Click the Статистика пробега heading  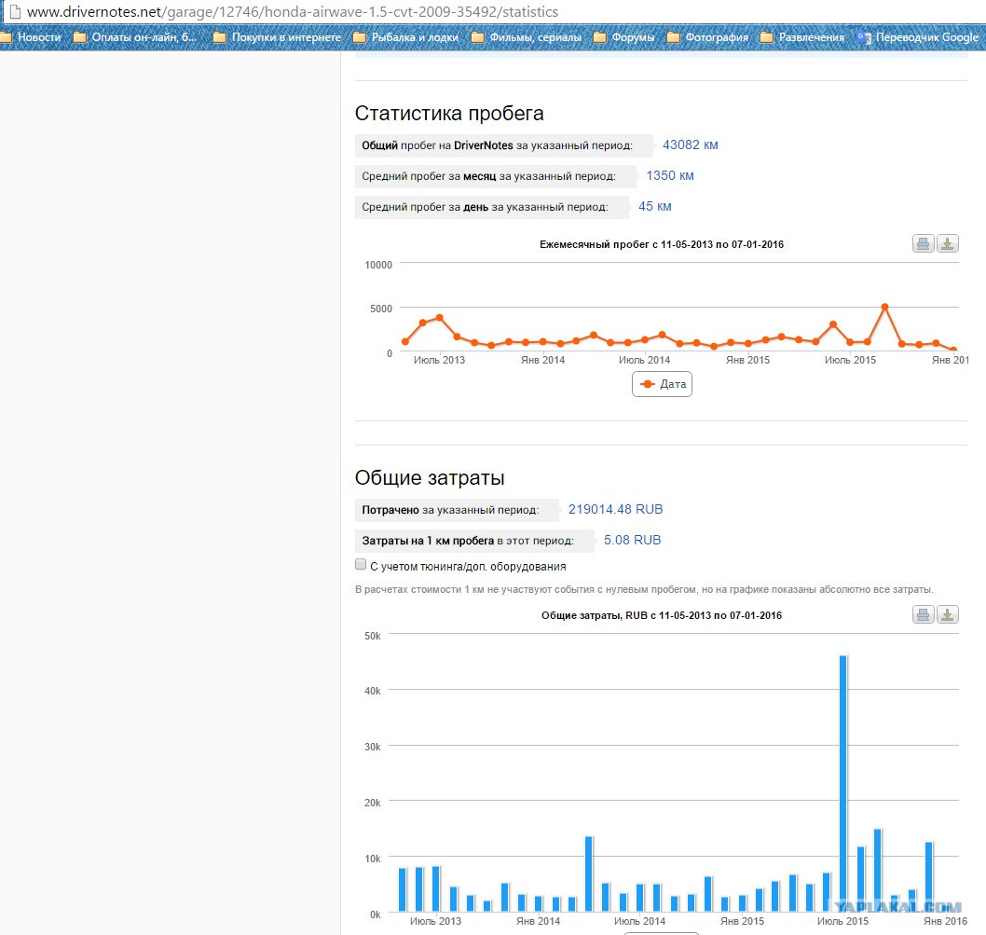[449, 113]
